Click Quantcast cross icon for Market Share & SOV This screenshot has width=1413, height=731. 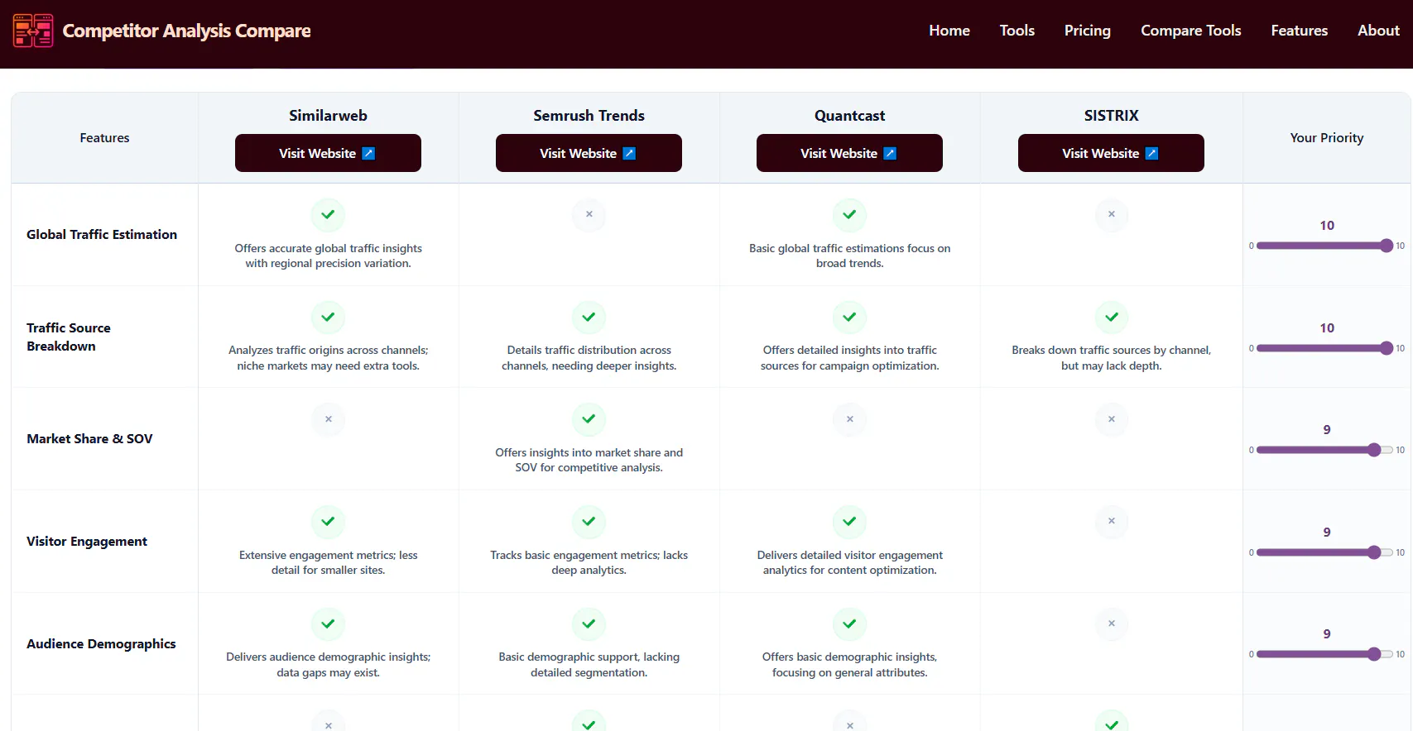coord(849,419)
